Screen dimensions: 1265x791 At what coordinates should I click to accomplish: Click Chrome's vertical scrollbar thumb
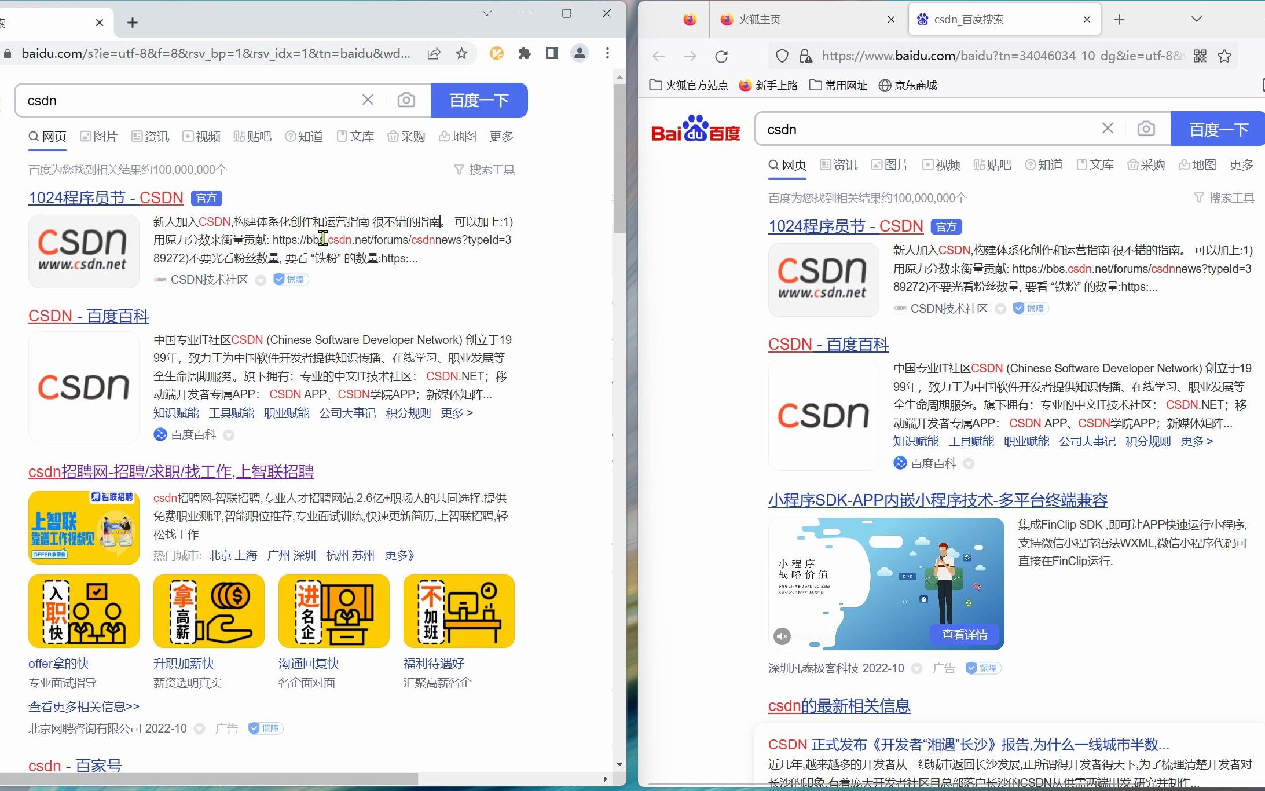click(619, 158)
